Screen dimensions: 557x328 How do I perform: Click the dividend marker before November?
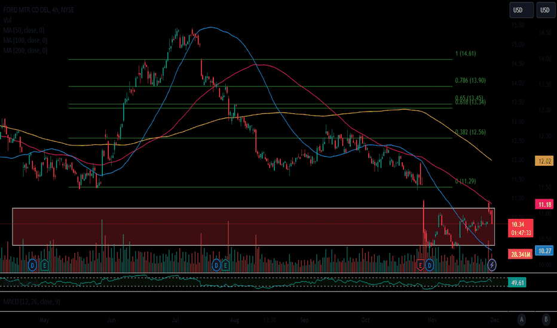pyautogui.click(x=430, y=265)
